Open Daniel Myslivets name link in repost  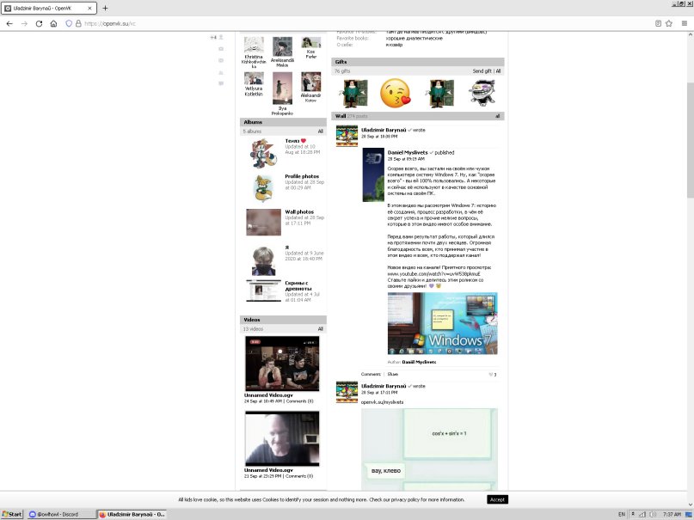(408, 152)
